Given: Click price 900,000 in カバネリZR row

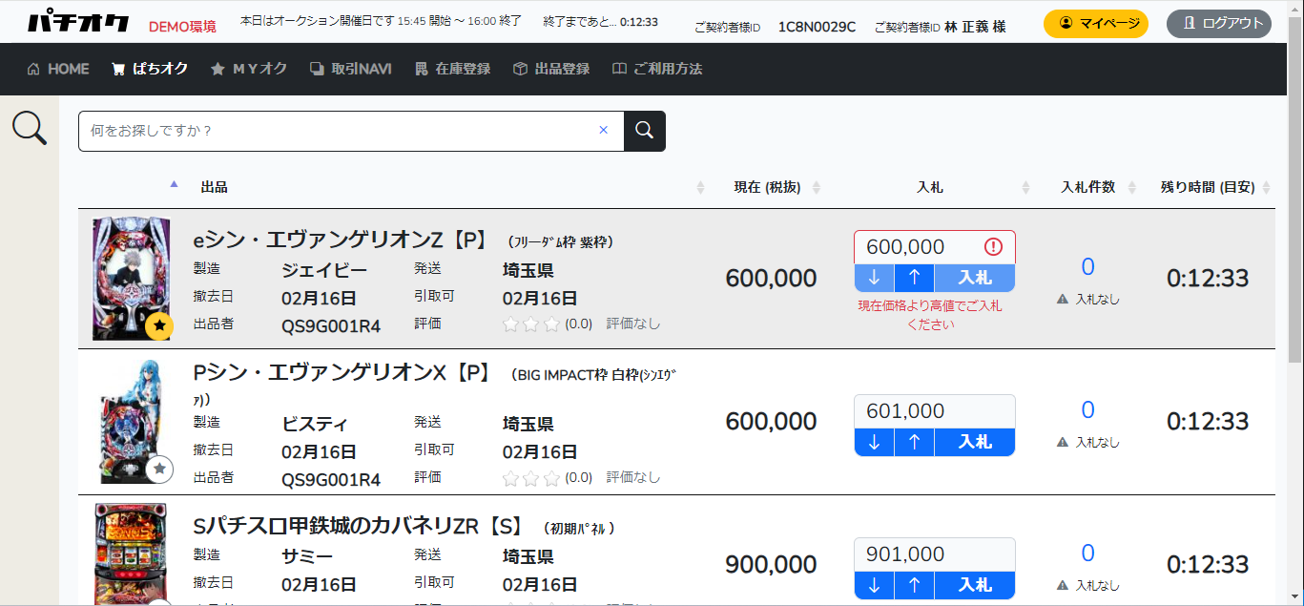Looking at the screenshot, I should [x=771, y=565].
